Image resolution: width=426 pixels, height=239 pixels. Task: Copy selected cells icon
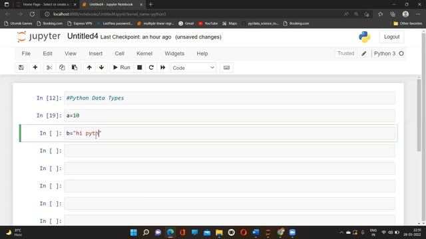point(62,68)
